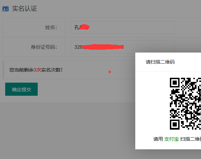Focus the 身份证号码 input field

122,47
